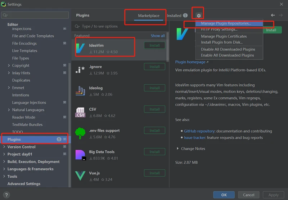The image size is (288, 200).
Task: Click the help question mark icon
Action: (6, 195)
